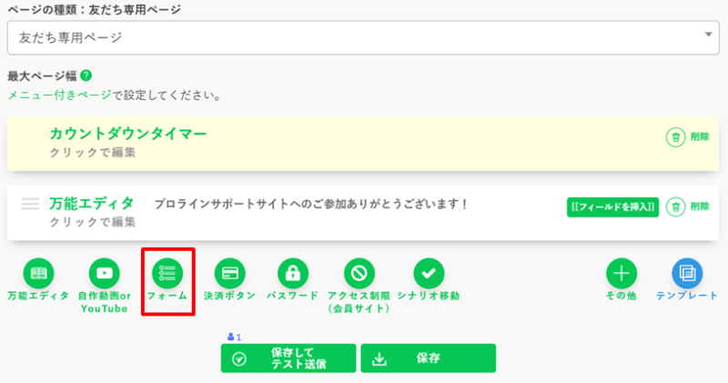Click the アクセス制限 (会員サイト) icon
The image size is (728, 383).
click(359, 273)
